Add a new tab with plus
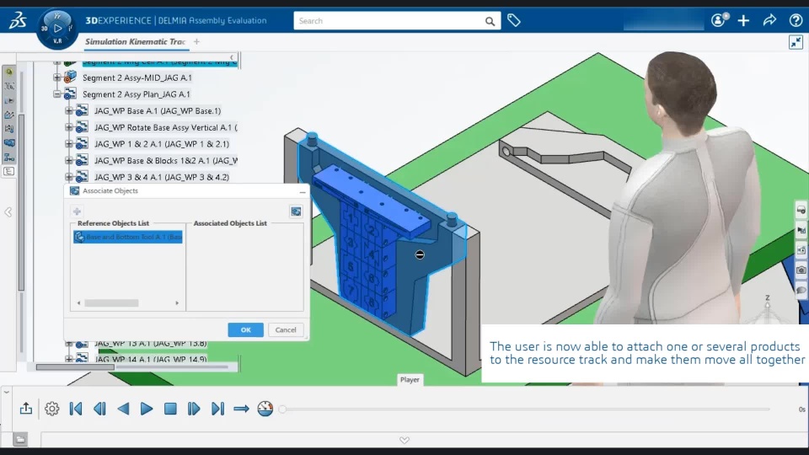 (196, 42)
